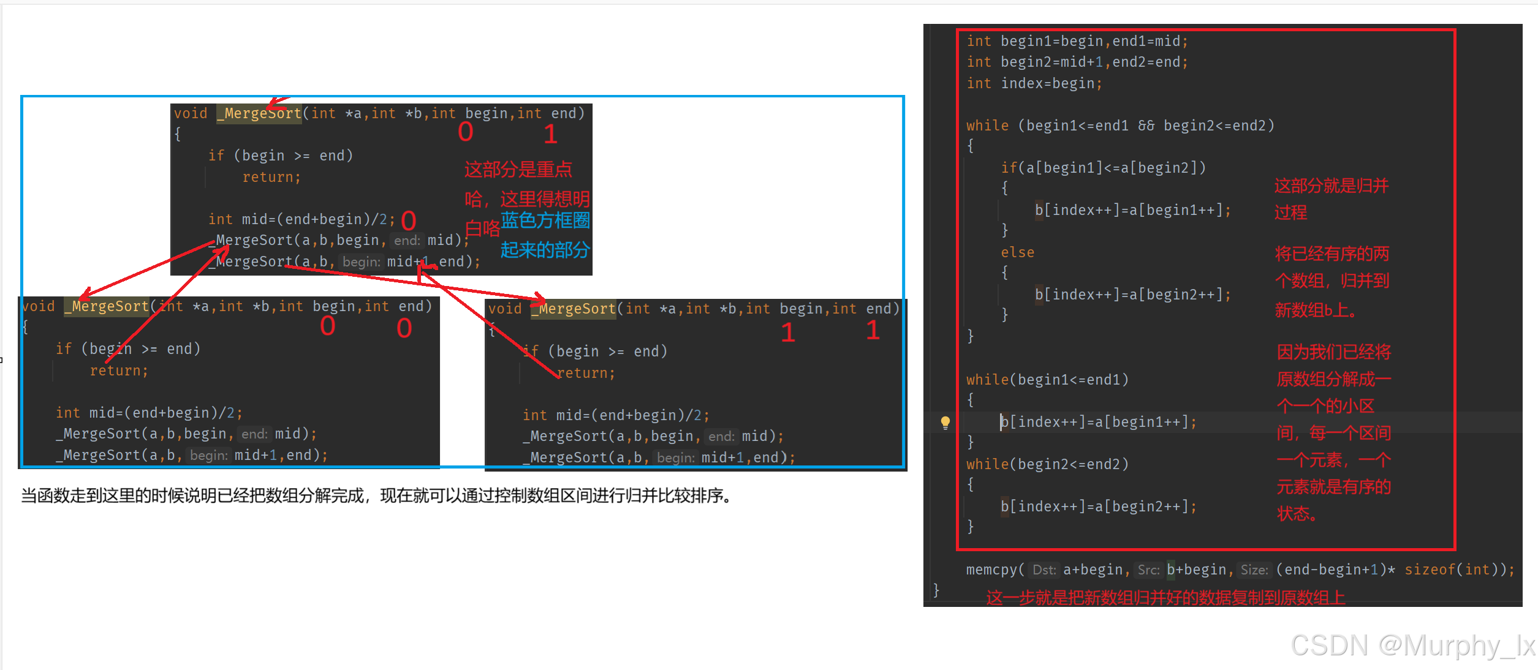Viewport: 1538px width, 670px height.
Task: Click the yellow lightbulb quick-fix icon
Action: (x=945, y=422)
